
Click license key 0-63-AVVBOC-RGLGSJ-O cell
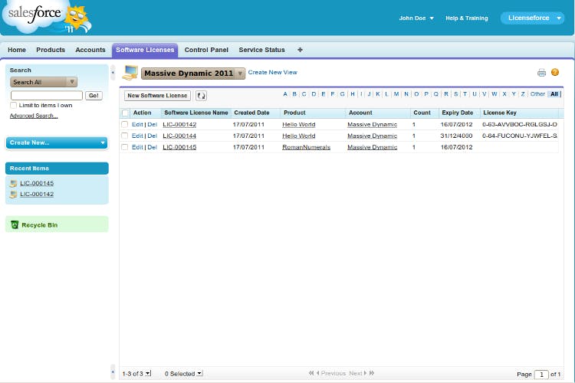tap(520, 125)
